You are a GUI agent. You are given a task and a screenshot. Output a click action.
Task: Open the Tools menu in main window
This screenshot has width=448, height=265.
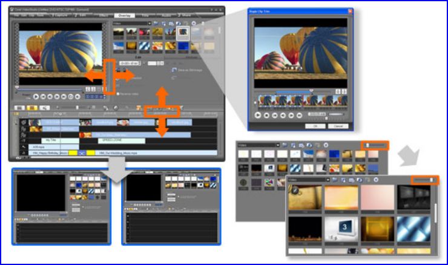(41, 15)
